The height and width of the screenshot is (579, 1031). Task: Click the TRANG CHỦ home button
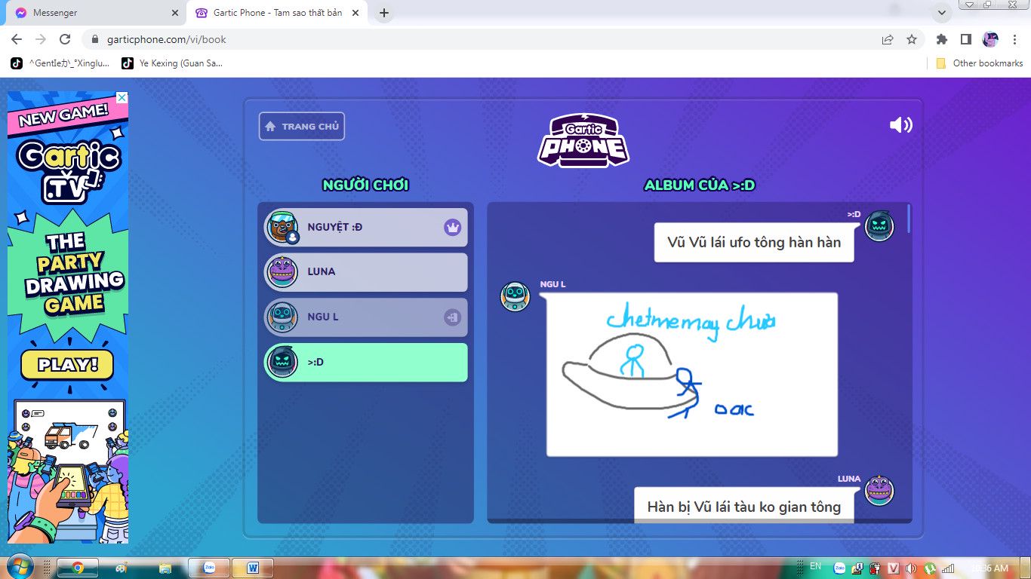pos(302,127)
